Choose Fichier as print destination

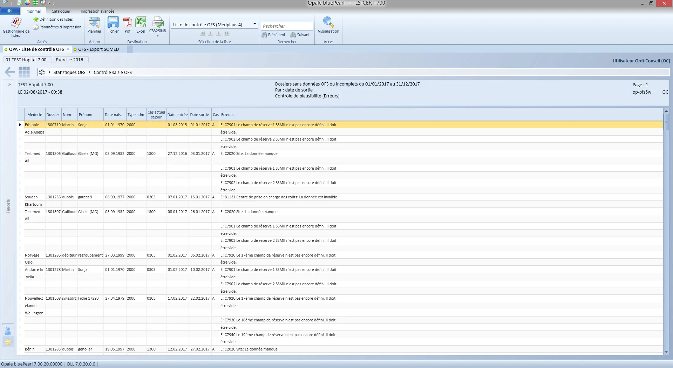(113, 25)
